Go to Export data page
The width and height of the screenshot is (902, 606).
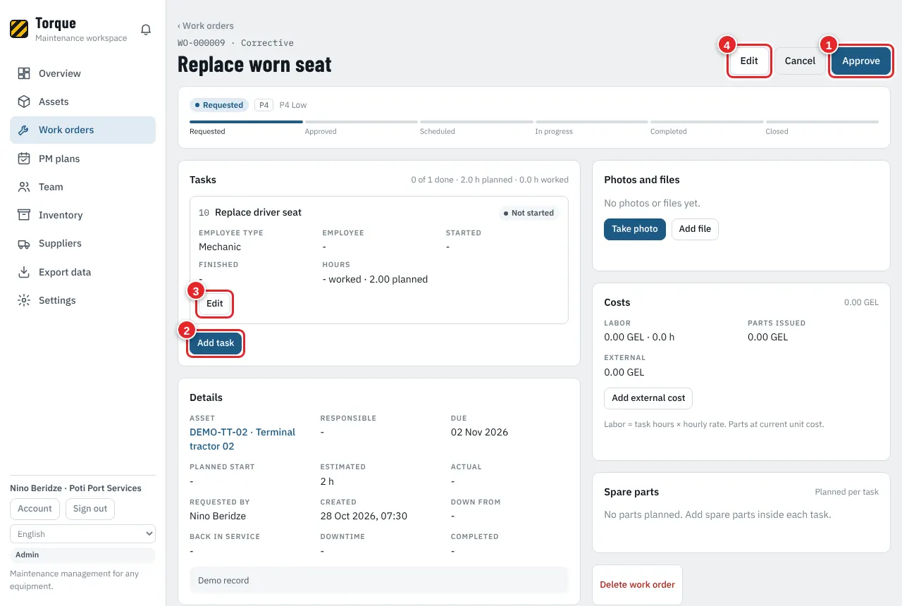(82, 272)
